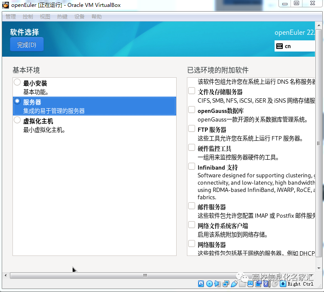This screenshot has height=292, width=324.
Task: Click the vertical scrollbar thumb
Action: [318, 143]
